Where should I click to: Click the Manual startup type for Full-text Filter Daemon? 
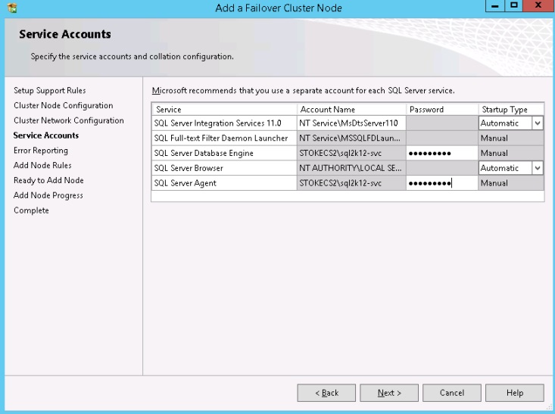tap(511, 139)
